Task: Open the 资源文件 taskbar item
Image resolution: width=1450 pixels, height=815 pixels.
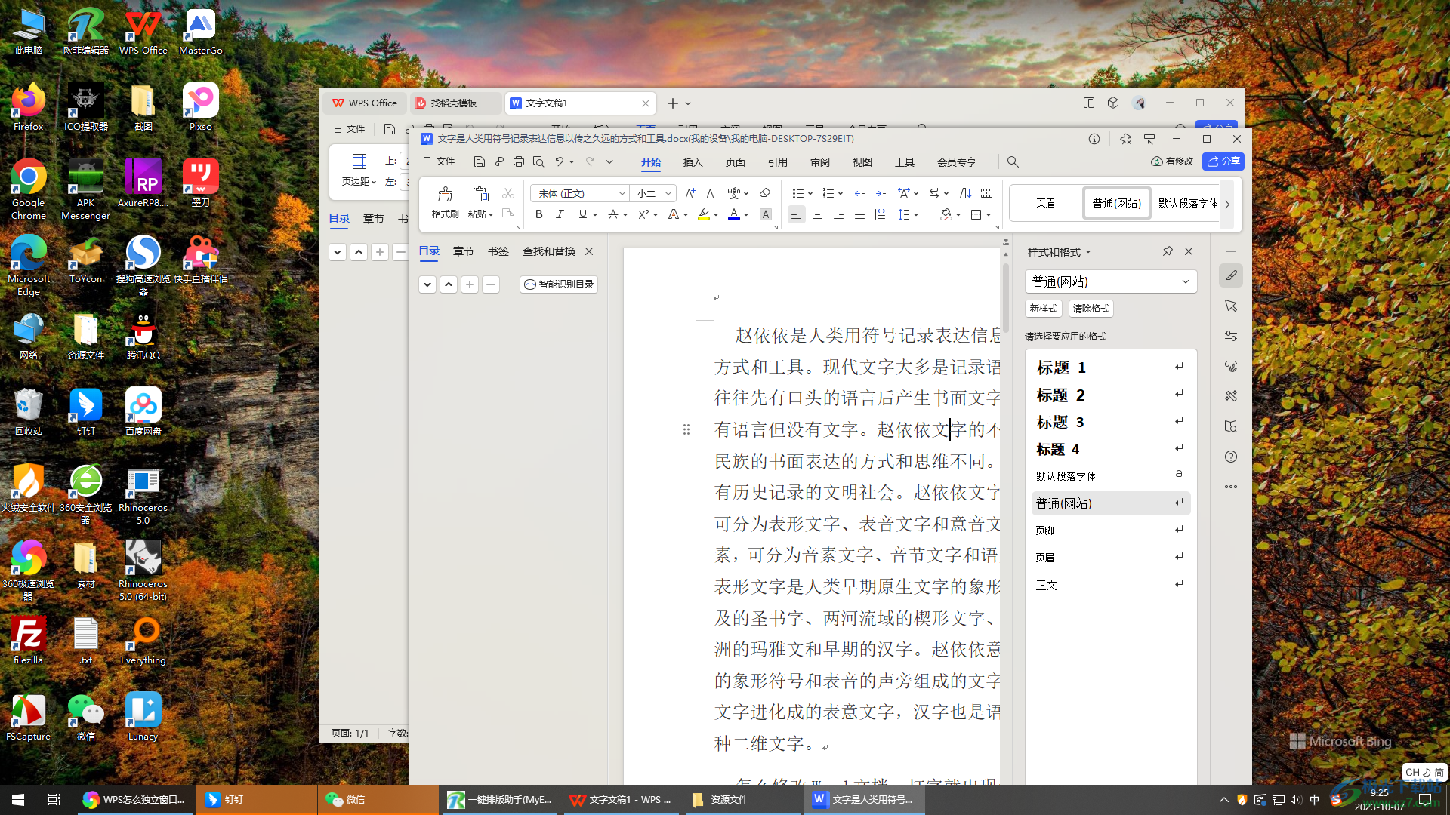Action: click(x=742, y=800)
